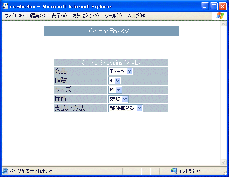Open the 表示(V) menu
Image resolution: width=229 pixels, height=177 pixels.
59,16
